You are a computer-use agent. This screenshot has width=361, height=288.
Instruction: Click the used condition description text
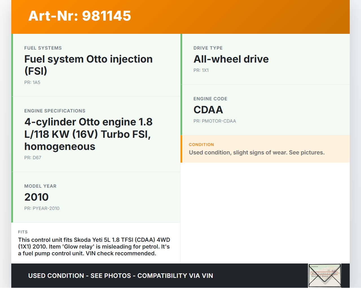257,152
